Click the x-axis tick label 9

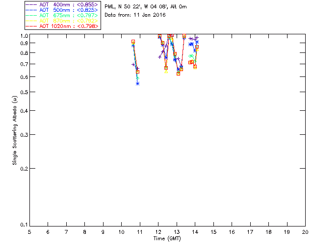click(x=103, y=232)
